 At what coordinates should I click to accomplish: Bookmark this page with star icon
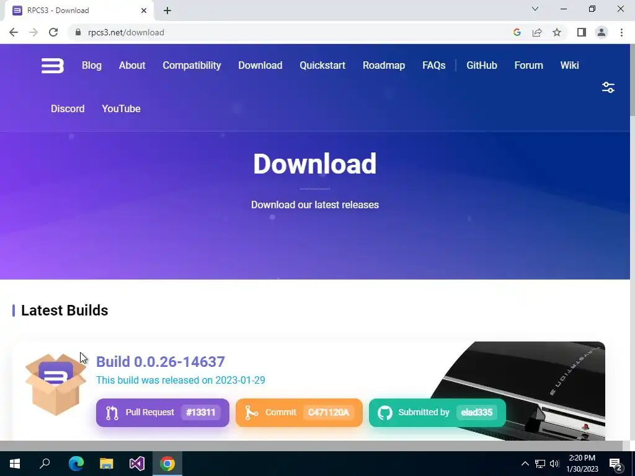tap(557, 32)
